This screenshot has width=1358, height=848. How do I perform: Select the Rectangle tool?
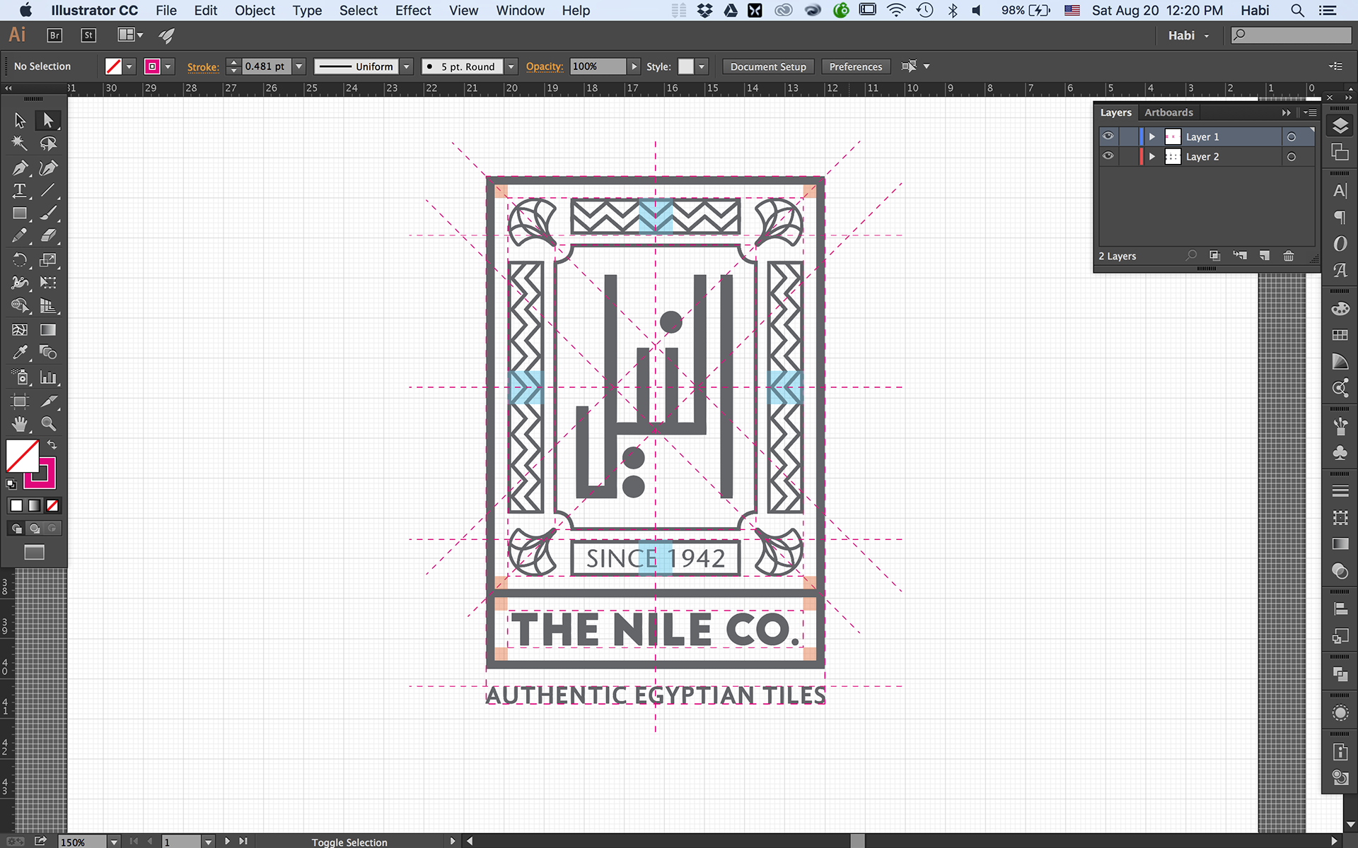(x=20, y=213)
